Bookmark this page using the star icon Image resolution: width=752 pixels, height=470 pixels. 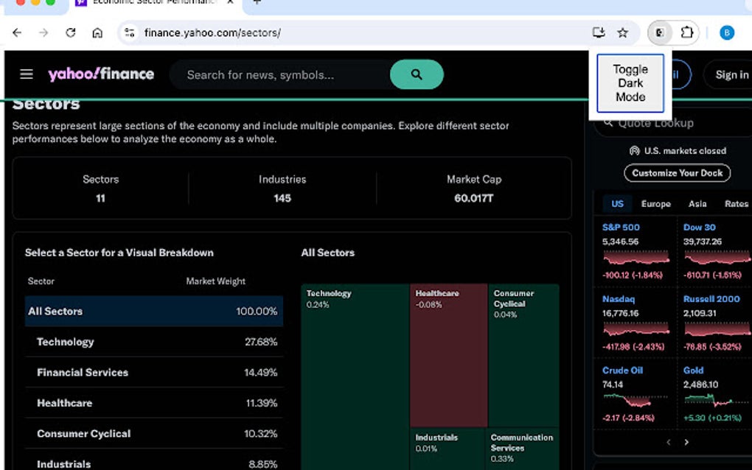click(623, 32)
